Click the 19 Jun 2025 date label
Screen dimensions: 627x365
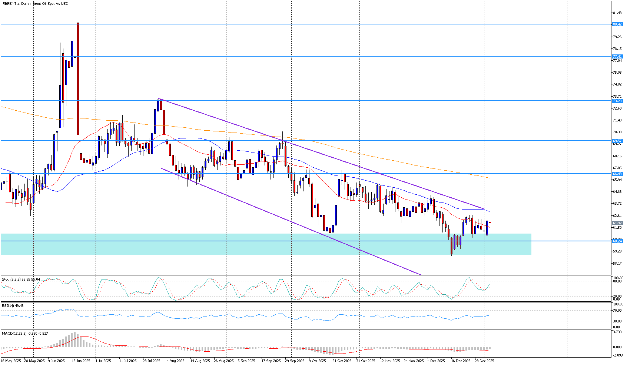[x=81, y=361]
